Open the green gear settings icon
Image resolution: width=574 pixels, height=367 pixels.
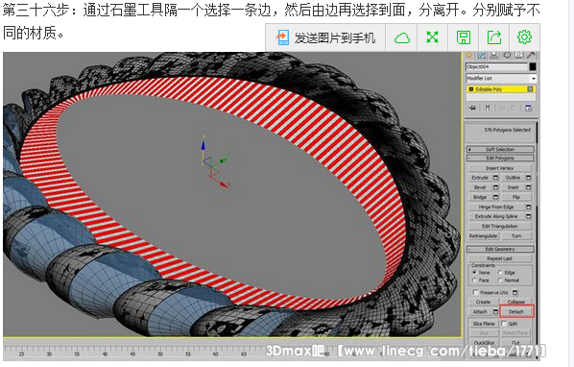point(524,37)
